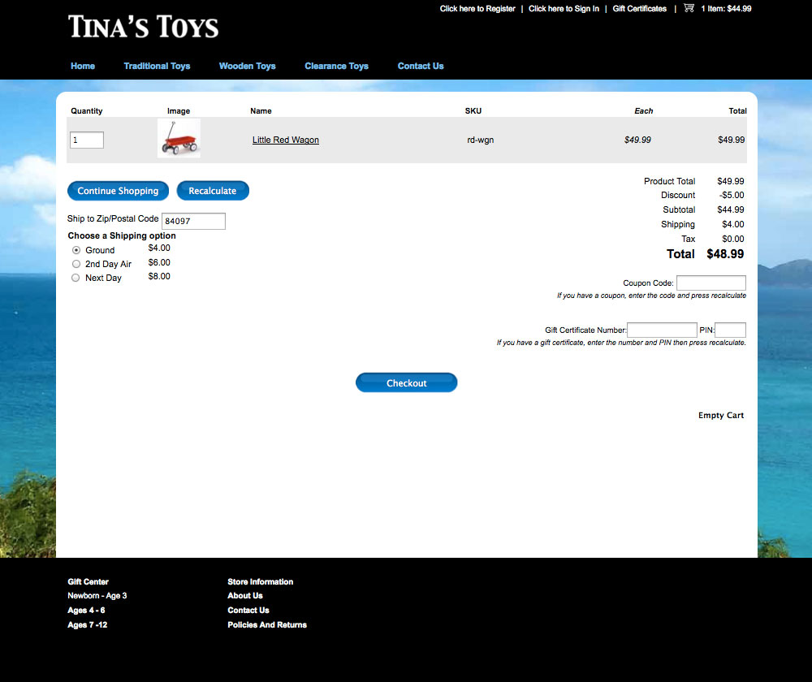Select Ground shipping option

tap(76, 250)
